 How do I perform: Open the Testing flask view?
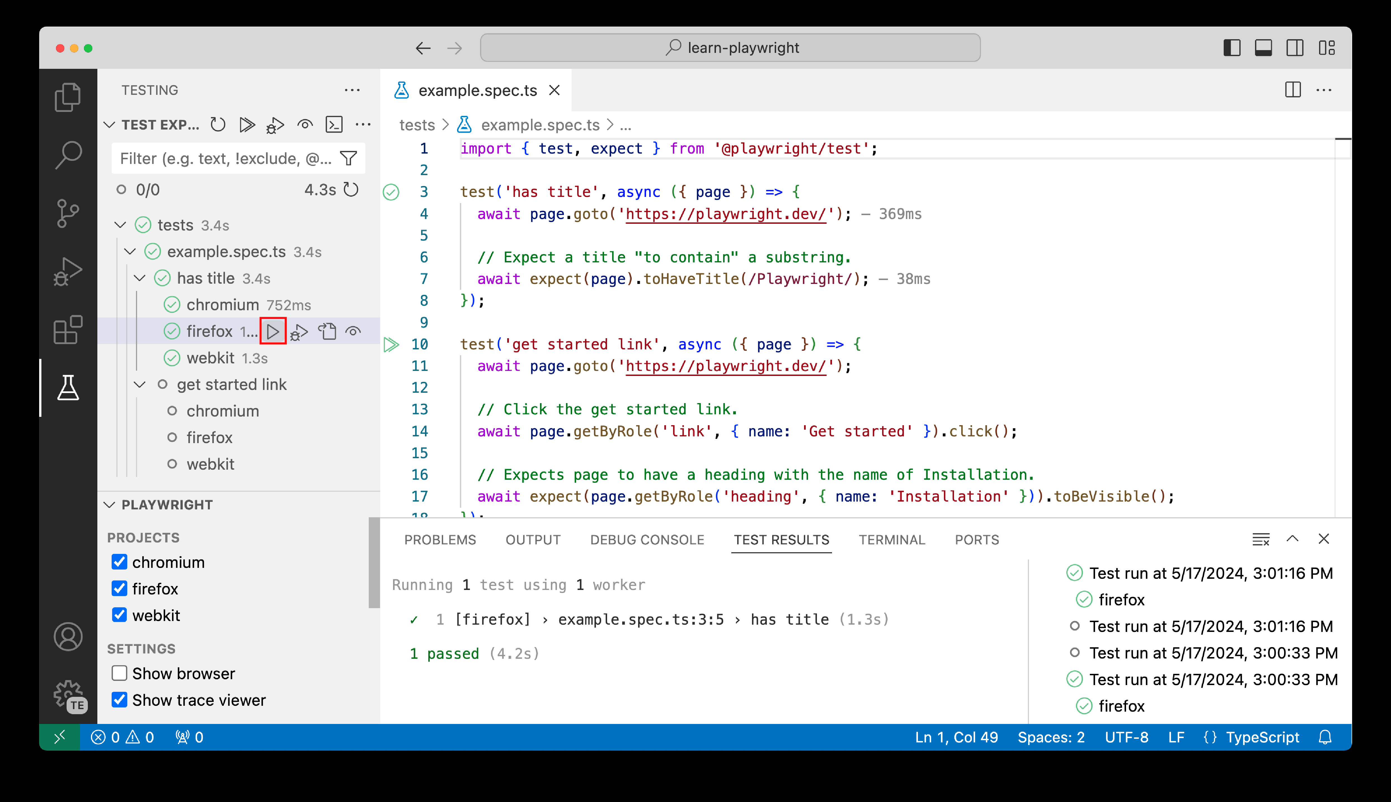[x=68, y=388]
